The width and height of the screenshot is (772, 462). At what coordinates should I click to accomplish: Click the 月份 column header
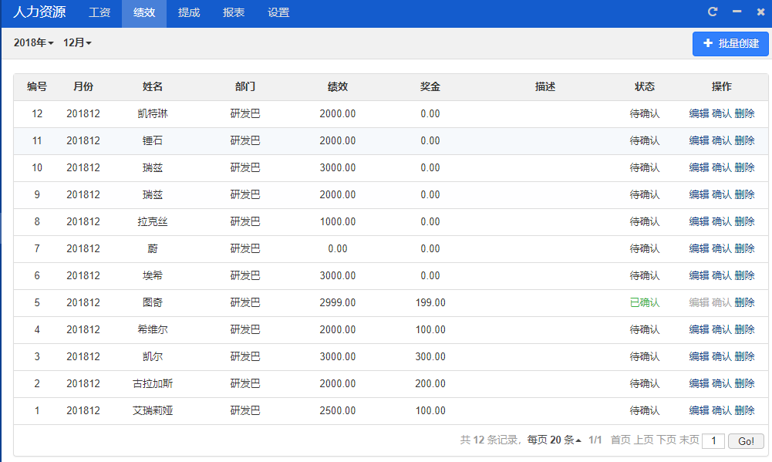click(83, 87)
